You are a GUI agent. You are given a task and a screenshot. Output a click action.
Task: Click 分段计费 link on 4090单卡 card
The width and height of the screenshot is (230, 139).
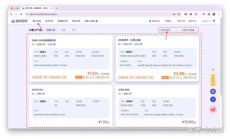click(138, 44)
